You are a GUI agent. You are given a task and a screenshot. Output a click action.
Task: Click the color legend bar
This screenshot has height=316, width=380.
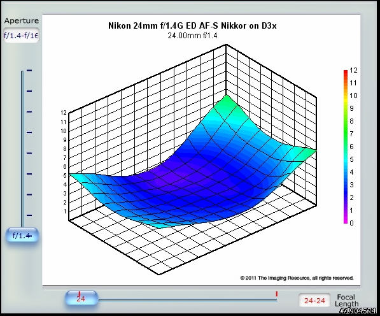point(346,147)
